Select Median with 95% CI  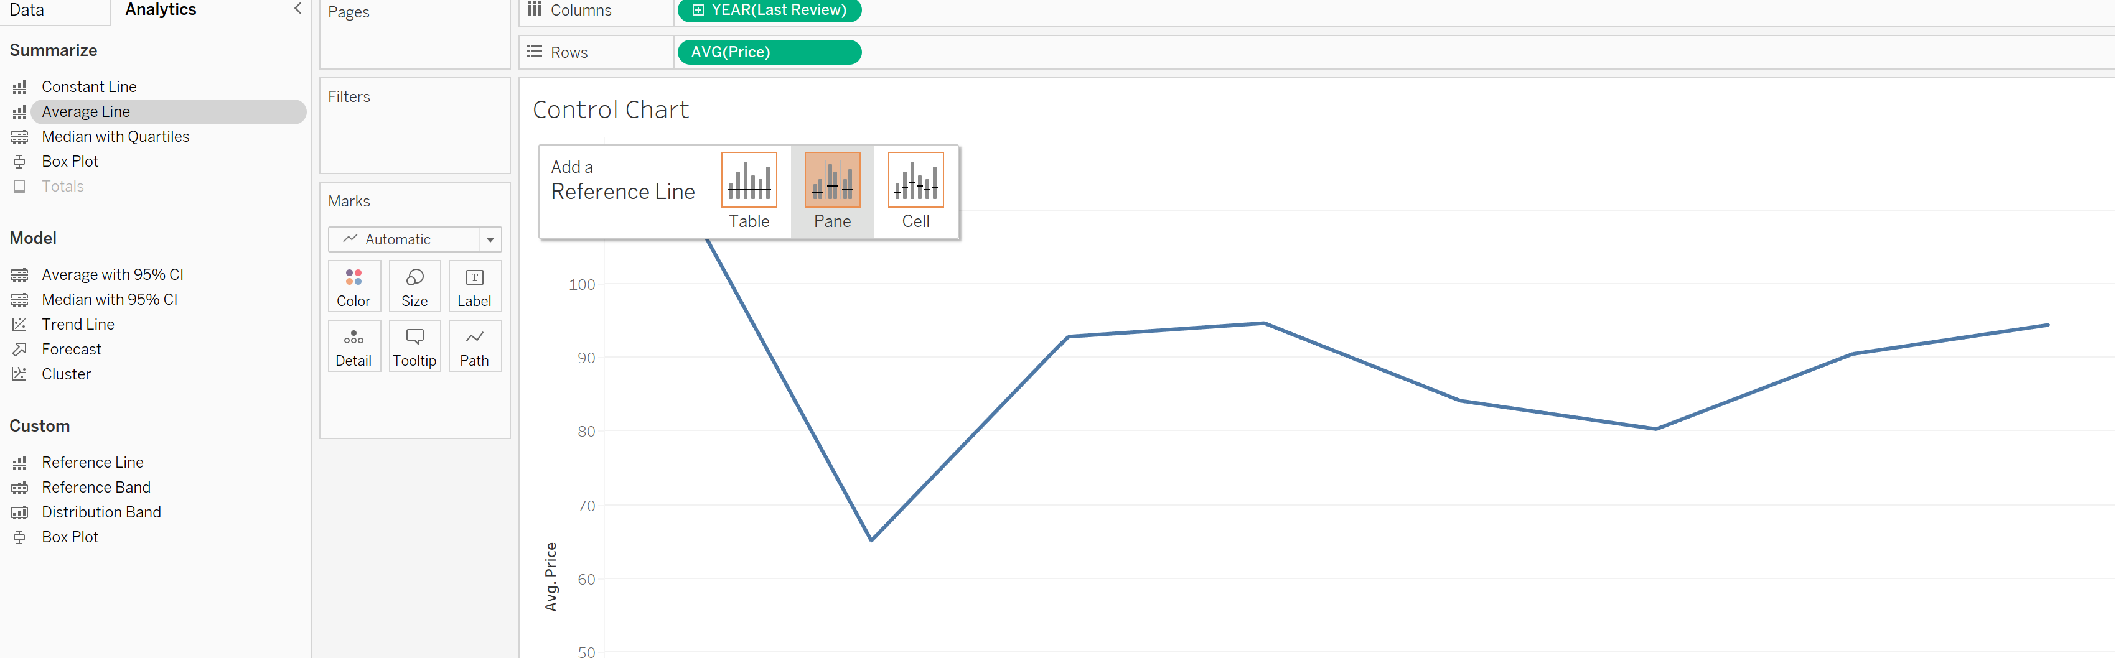pyautogui.click(x=110, y=300)
